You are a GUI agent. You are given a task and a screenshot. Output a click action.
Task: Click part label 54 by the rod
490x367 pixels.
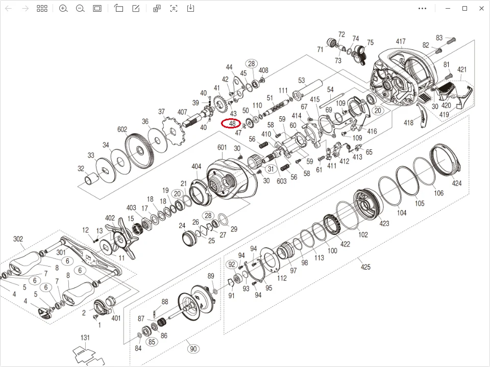[330, 90]
